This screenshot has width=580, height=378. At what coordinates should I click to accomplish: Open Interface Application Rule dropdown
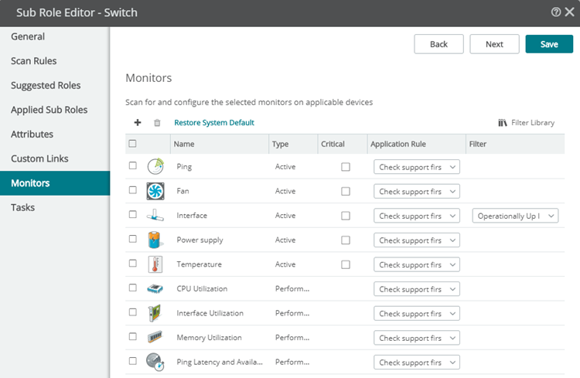tap(417, 216)
